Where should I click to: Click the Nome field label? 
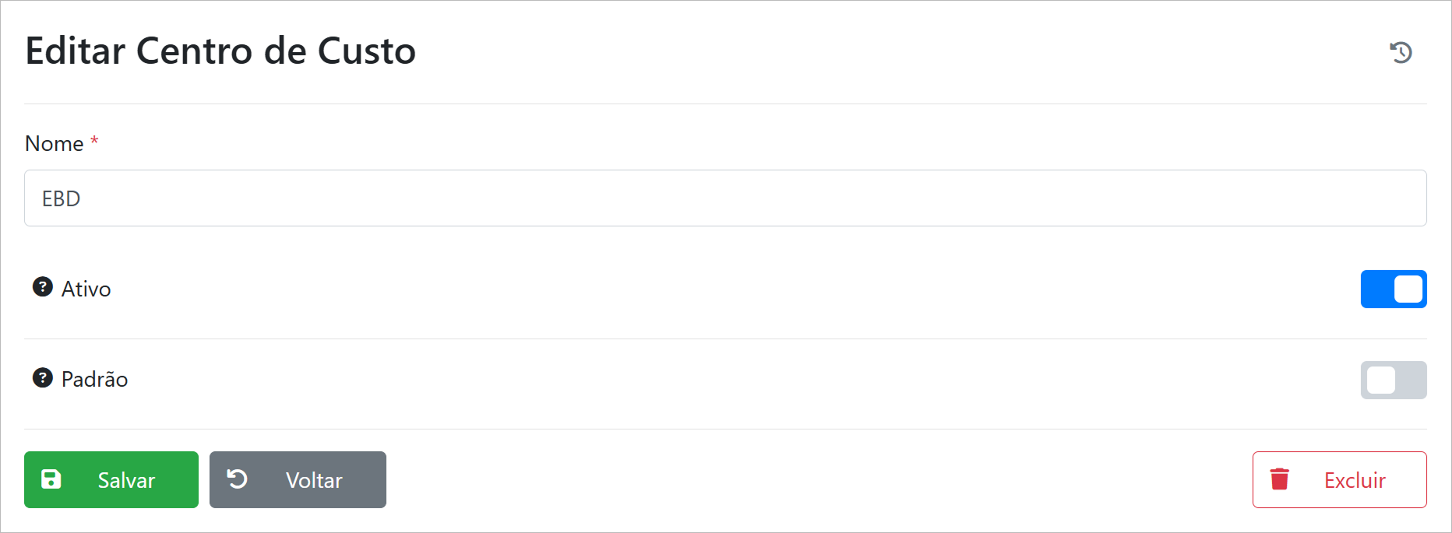54,143
